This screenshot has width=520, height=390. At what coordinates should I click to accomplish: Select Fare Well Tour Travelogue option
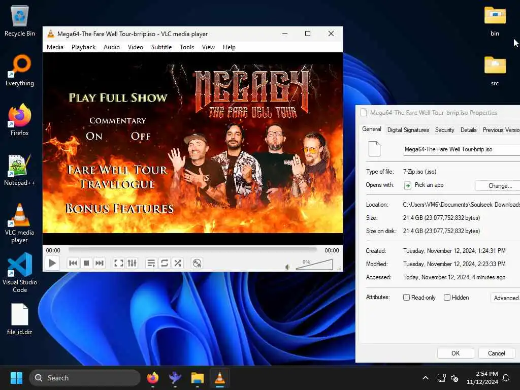click(117, 177)
